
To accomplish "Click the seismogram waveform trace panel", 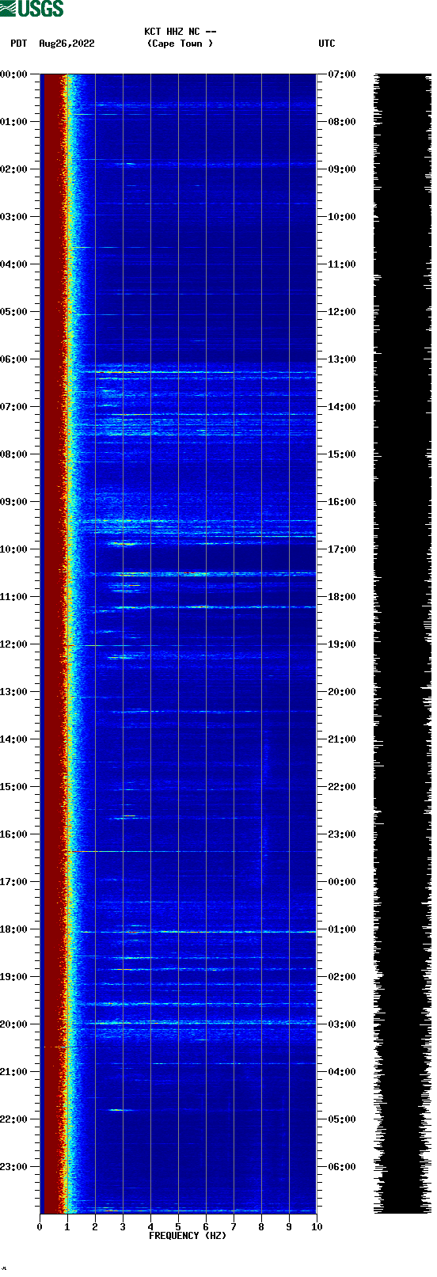I will tap(402, 644).
